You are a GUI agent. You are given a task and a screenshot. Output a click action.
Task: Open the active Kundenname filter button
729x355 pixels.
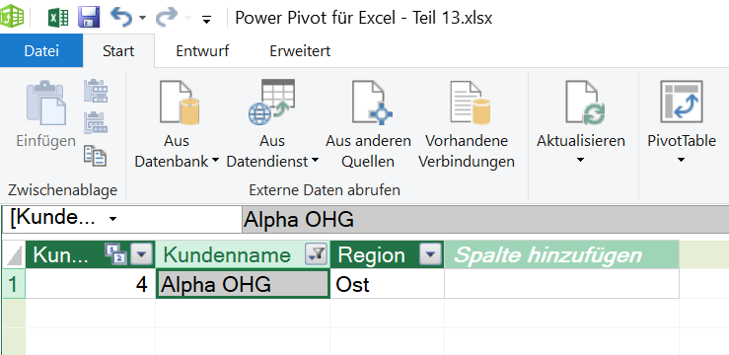point(316,254)
